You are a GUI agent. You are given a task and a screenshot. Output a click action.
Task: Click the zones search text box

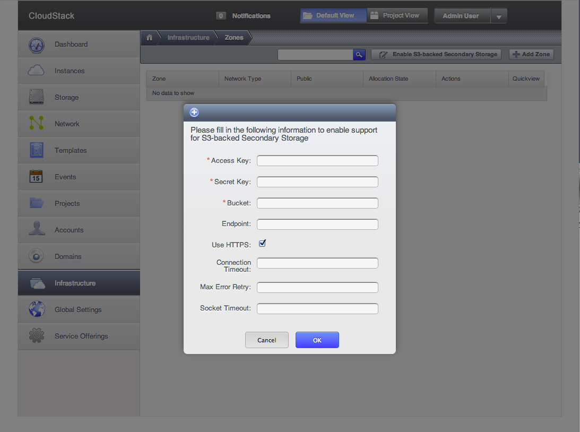click(315, 55)
